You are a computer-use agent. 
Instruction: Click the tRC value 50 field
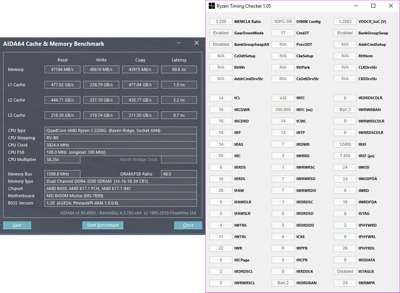(221, 156)
